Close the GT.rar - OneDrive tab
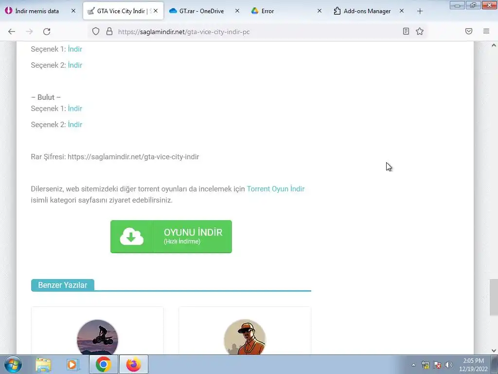498x374 pixels. (x=237, y=11)
